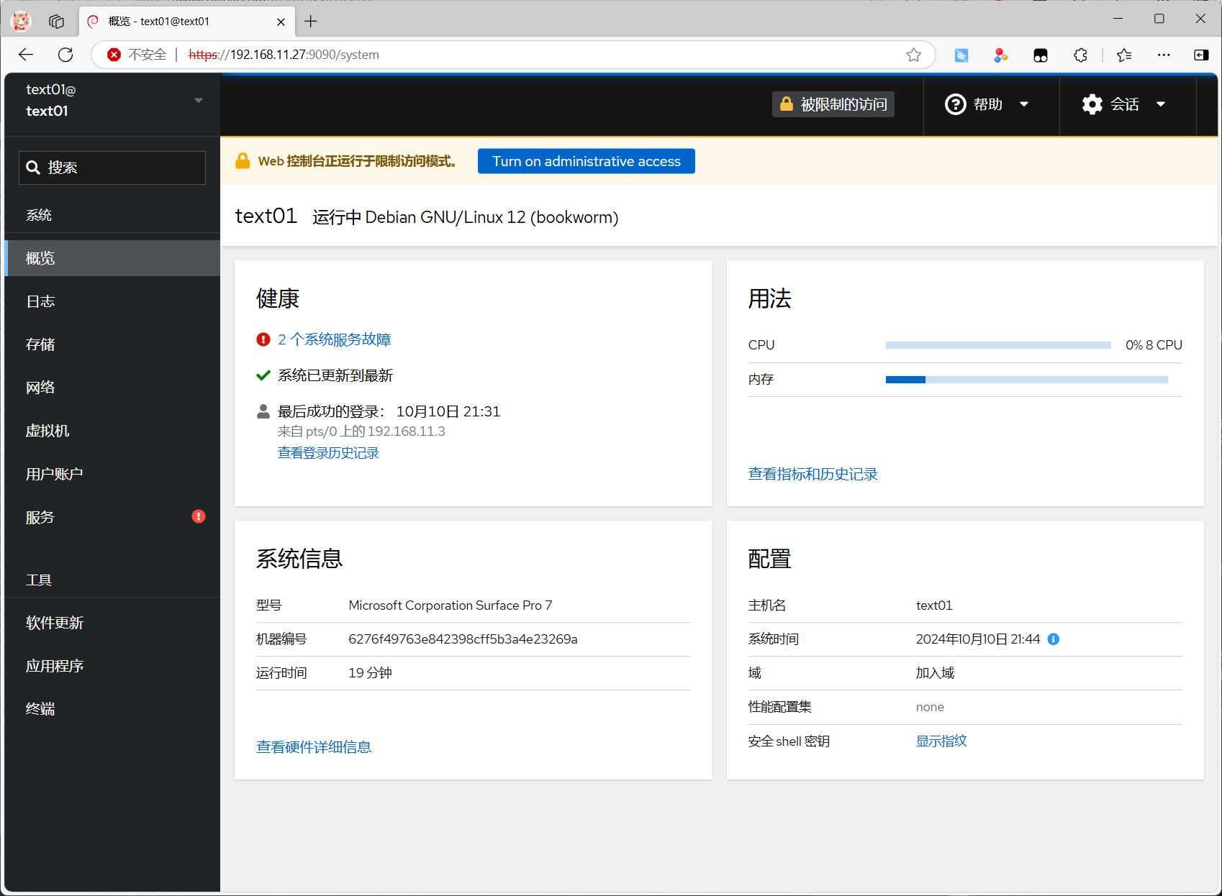This screenshot has height=896, width=1222.
Task: Open the browser extensions puzzle icon
Action: 1080,55
